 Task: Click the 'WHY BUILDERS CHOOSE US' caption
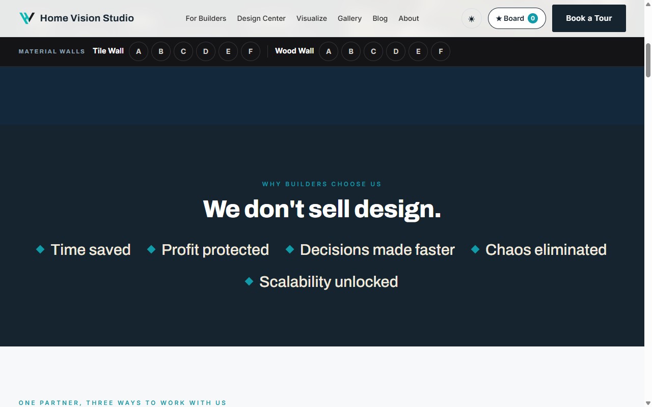pos(322,184)
